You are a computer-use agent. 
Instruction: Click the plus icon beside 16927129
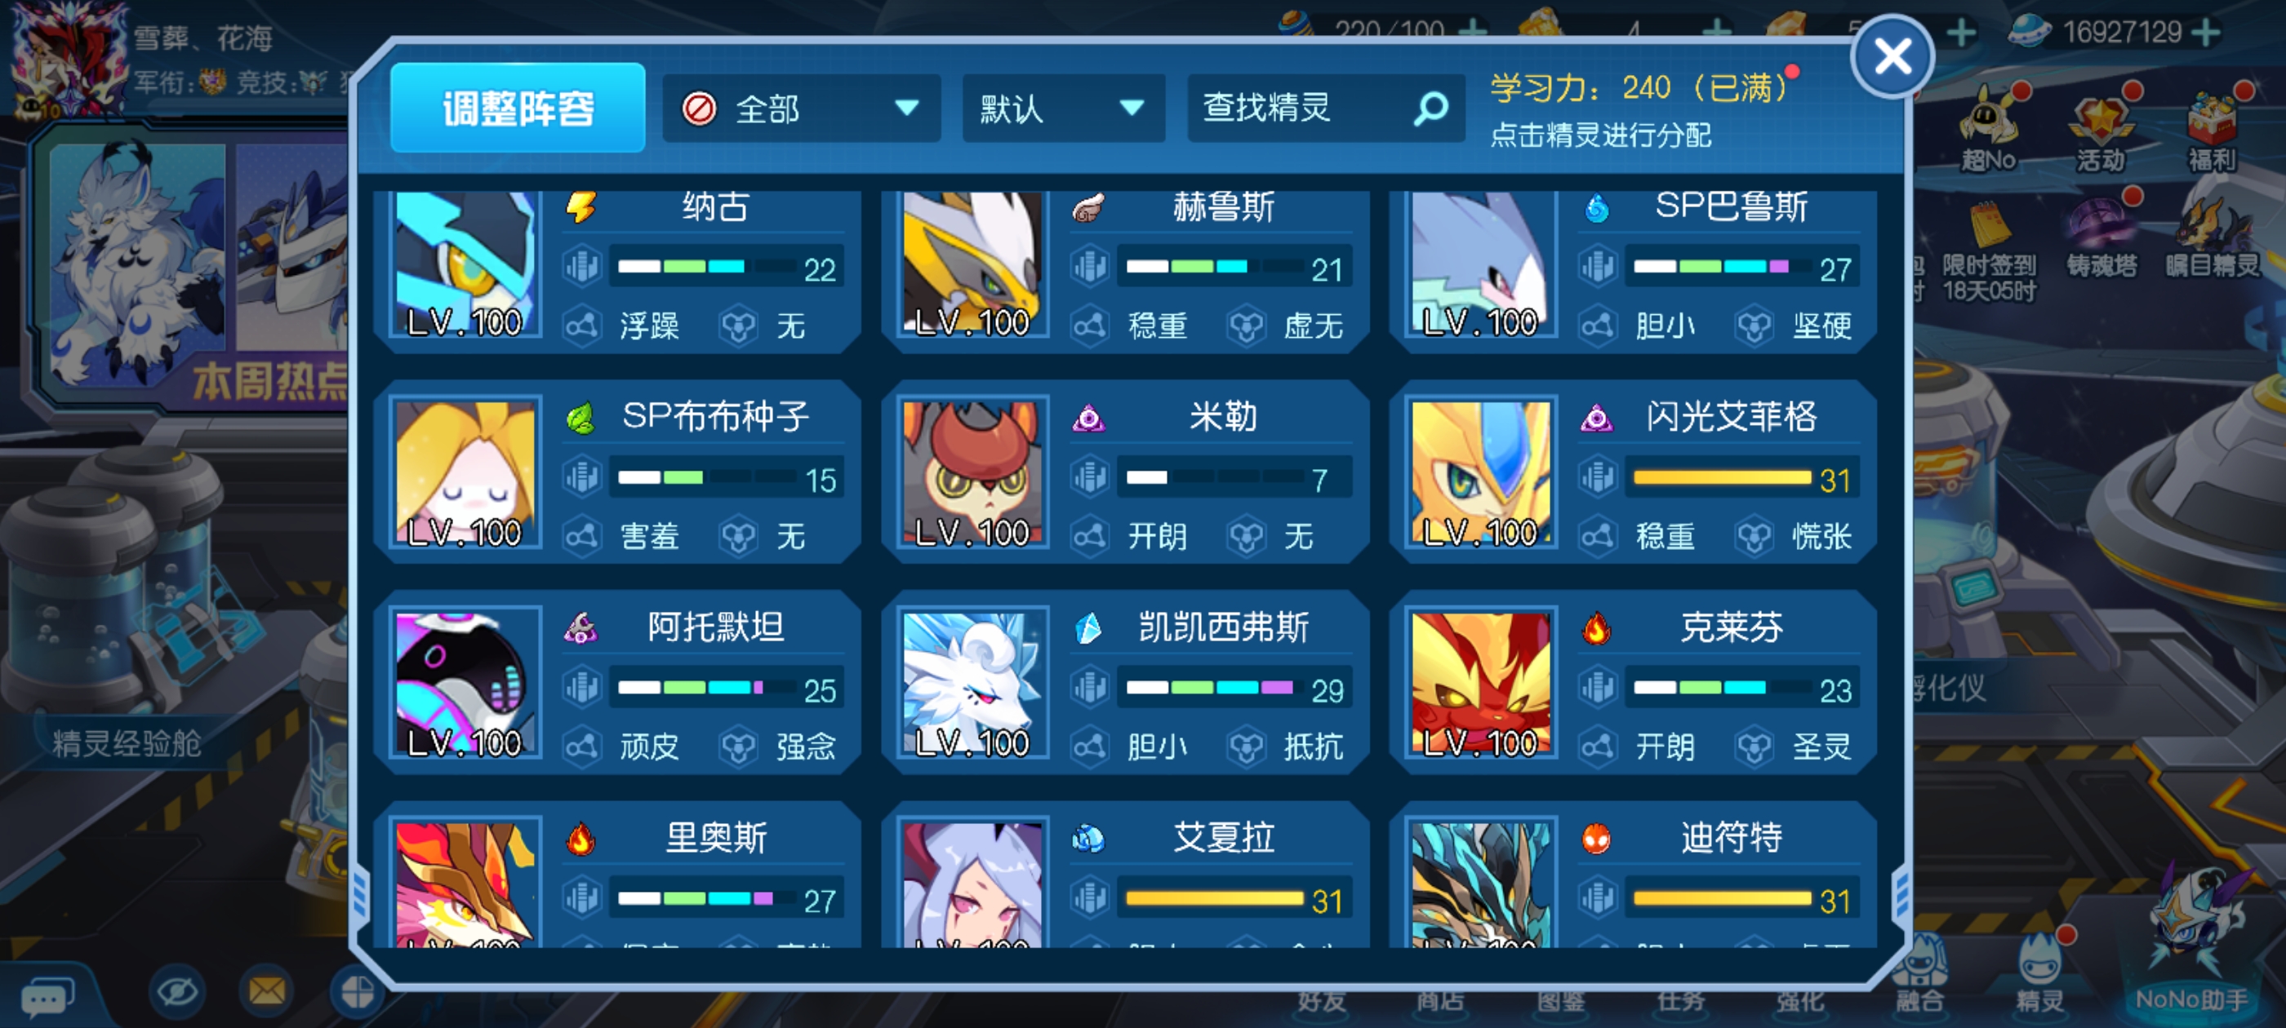[x=2204, y=33]
